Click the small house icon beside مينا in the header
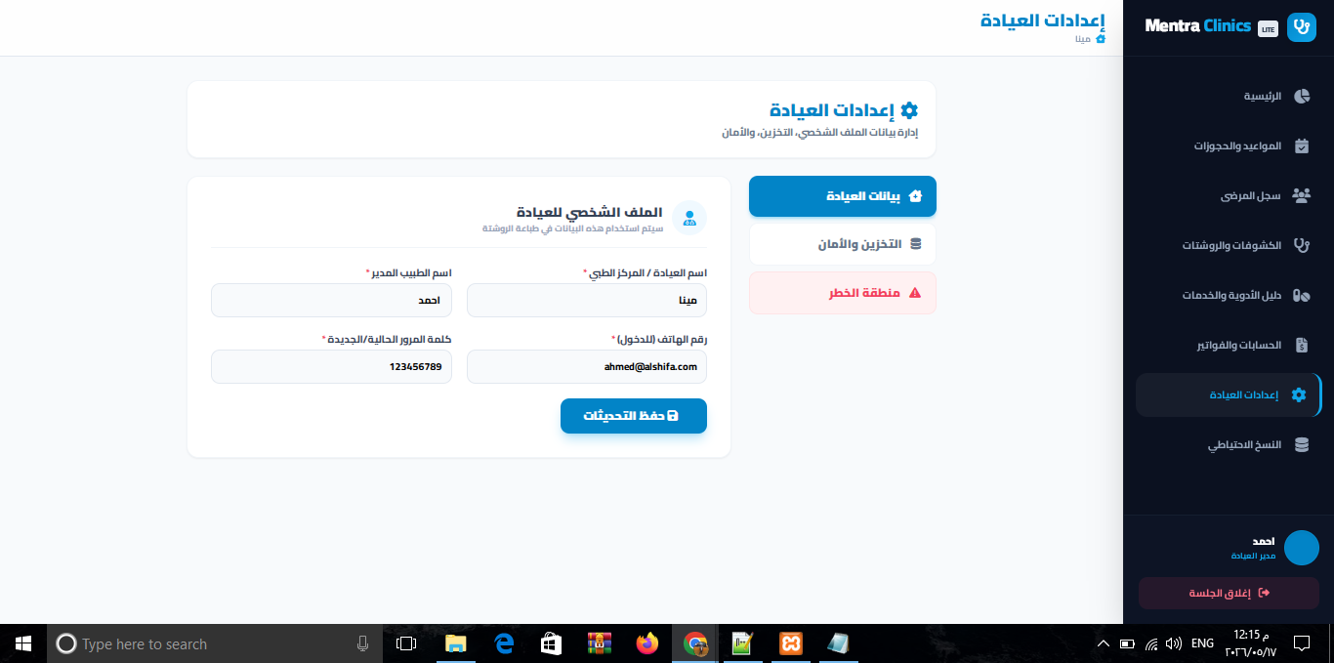The width and height of the screenshot is (1334, 663). 1101,39
